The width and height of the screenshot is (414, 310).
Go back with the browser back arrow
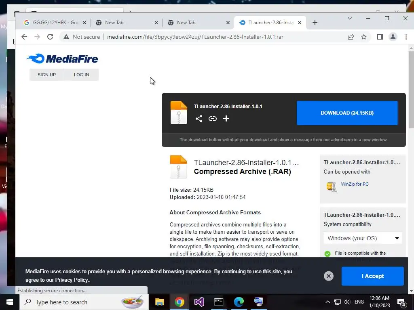click(24, 37)
